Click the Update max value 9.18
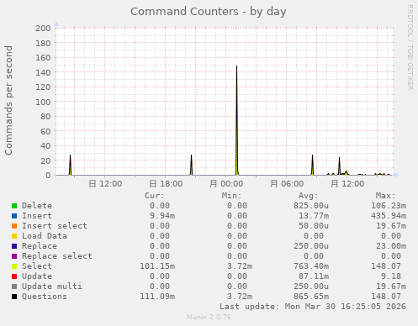The height and width of the screenshot is (326, 418). pyautogui.click(x=391, y=276)
